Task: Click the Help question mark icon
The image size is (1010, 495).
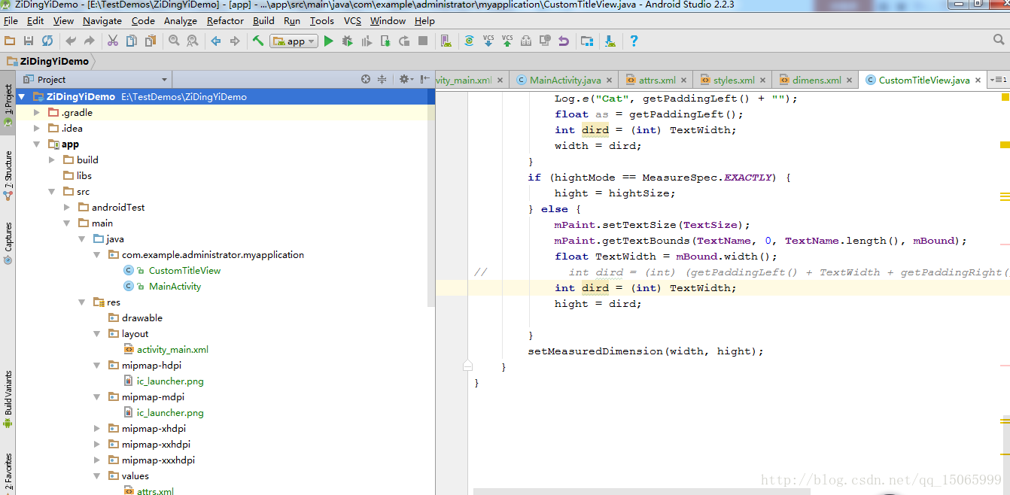Action: tap(634, 41)
